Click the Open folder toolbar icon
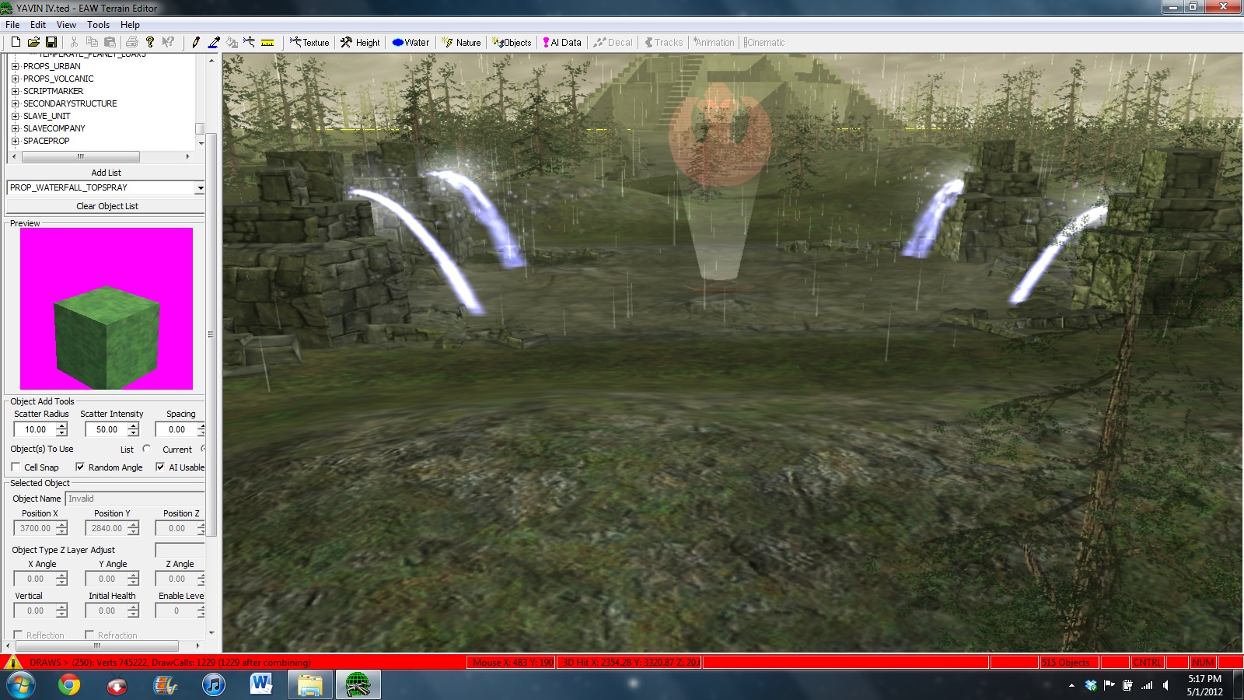The height and width of the screenshot is (700, 1244). pos(33,42)
